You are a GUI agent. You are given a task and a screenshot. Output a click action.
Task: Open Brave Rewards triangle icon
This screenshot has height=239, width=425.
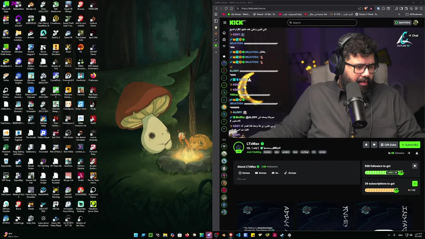371,8
